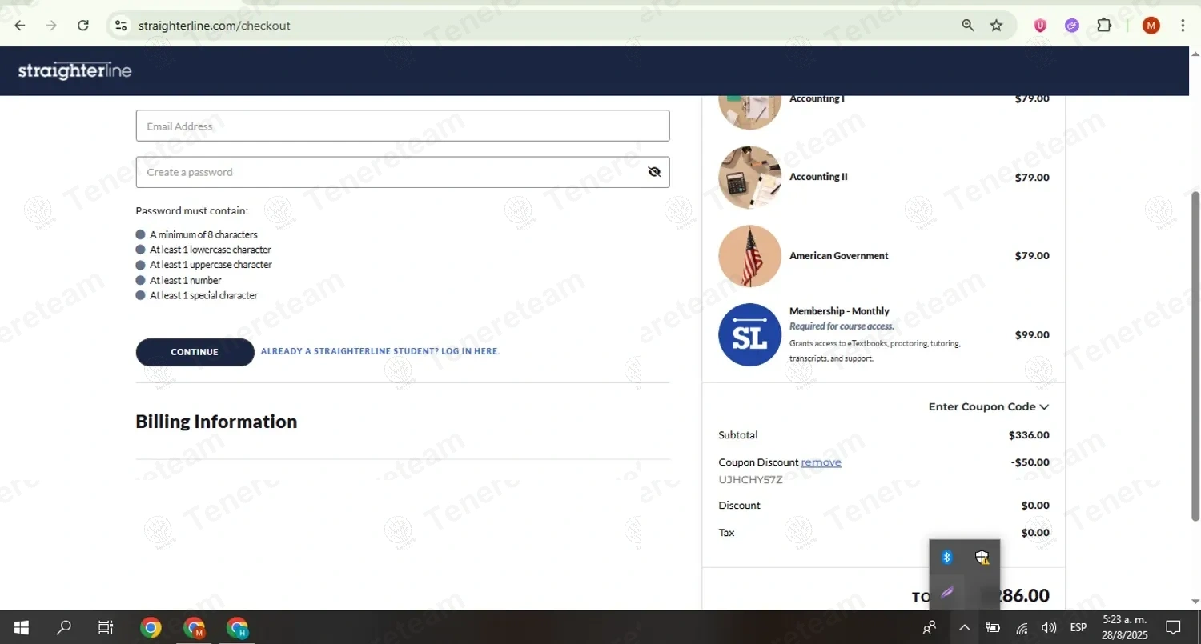Select 'Membership - Monthly' title

click(x=839, y=311)
